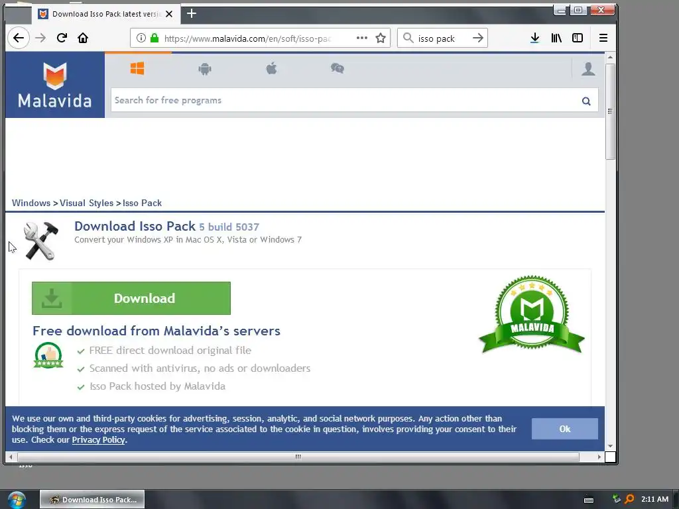
Task: Click the tray keyboard icon
Action: coord(589,500)
